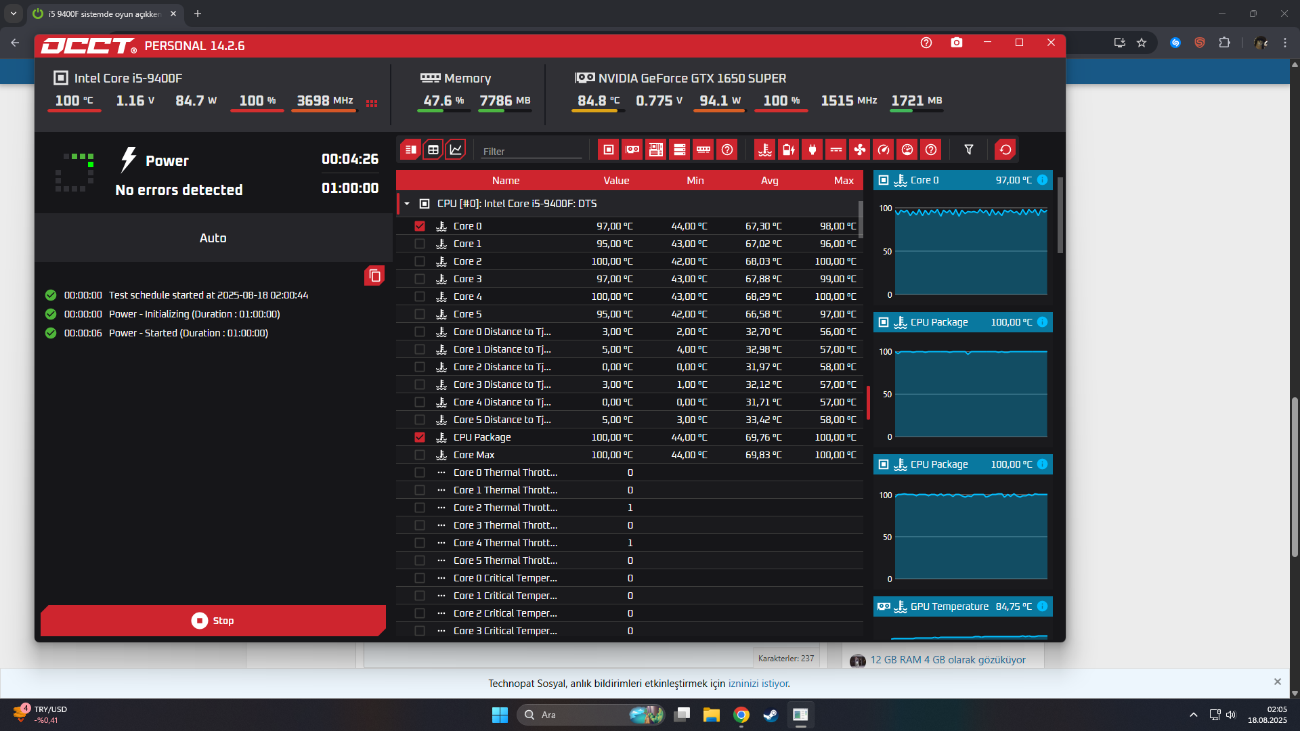
Task: Uncheck the Core 0 graph checkbox
Action: pos(420,226)
